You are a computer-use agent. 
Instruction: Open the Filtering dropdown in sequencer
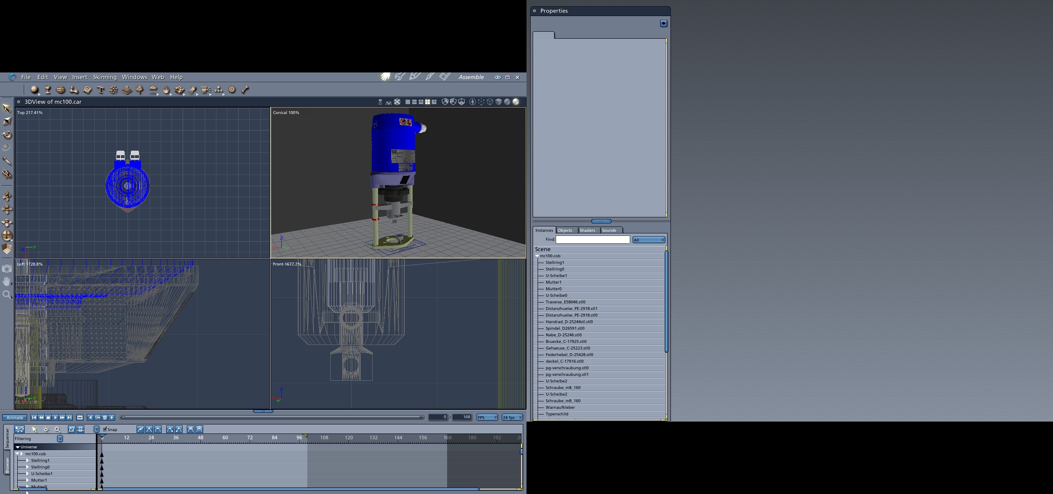(60, 438)
